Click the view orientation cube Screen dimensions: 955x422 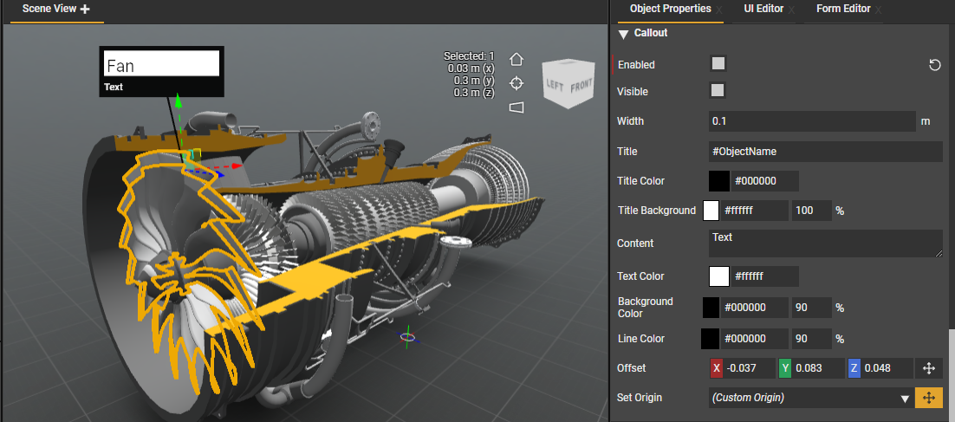pyautogui.click(x=568, y=84)
